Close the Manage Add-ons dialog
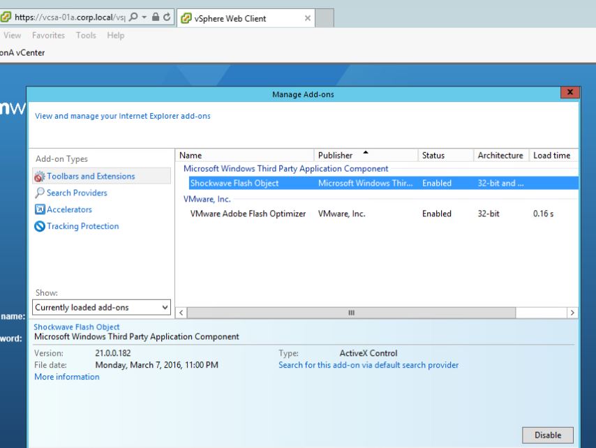The image size is (596, 448). click(569, 92)
